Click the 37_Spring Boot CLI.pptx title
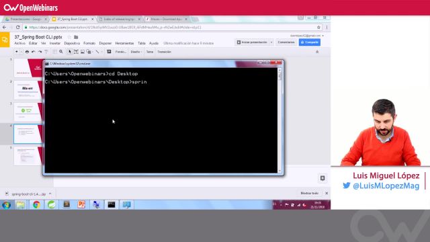Viewport: 430px width, 242px height. pyautogui.click(x=38, y=37)
